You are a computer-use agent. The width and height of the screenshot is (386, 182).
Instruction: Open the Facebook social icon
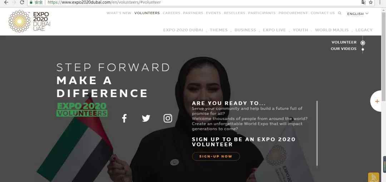[124, 118]
